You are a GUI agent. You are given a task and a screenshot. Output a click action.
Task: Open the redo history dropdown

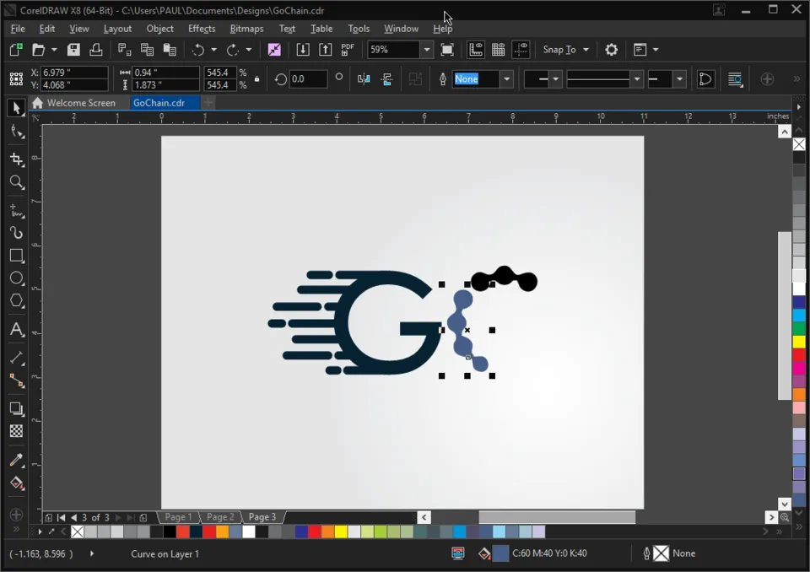[x=248, y=50]
